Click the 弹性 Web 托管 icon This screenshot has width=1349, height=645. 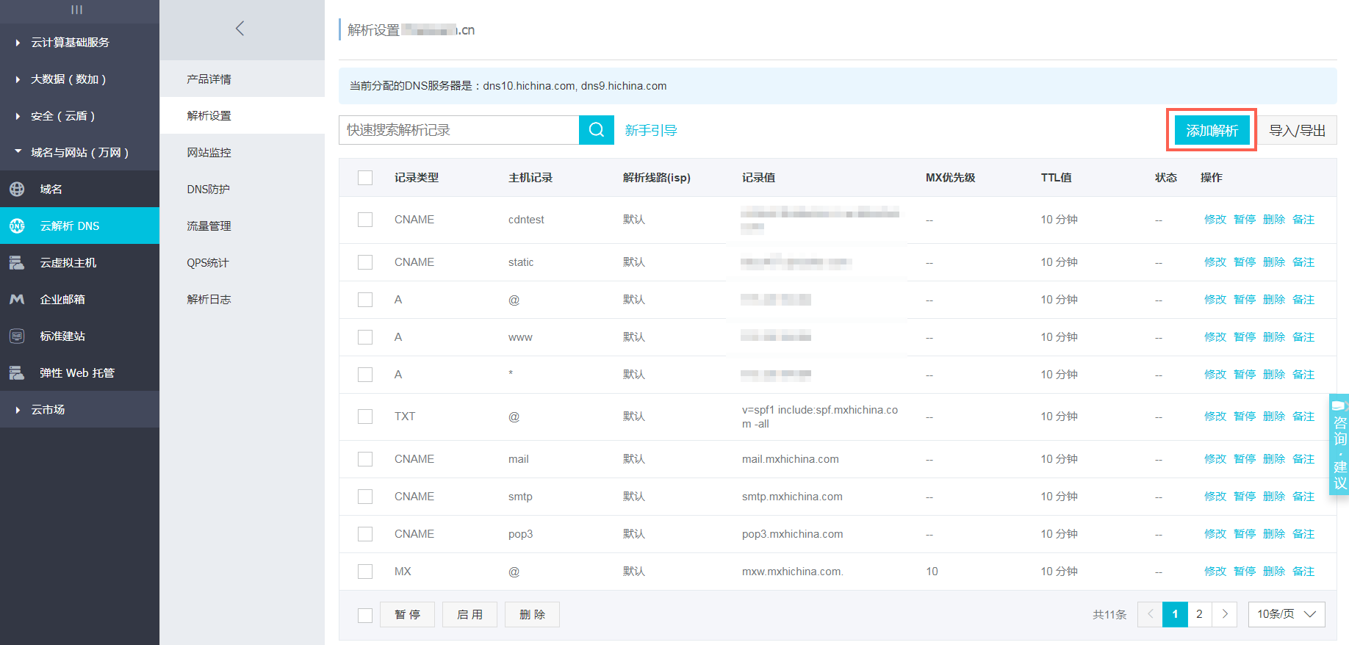pos(17,372)
